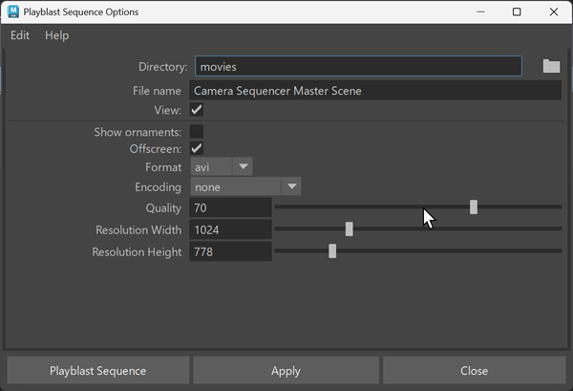Disable the Offscreen checkbox
The image size is (573, 391).
click(197, 149)
